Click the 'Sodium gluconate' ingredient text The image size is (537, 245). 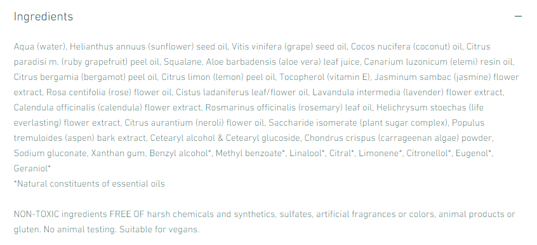click(x=50, y=154)
